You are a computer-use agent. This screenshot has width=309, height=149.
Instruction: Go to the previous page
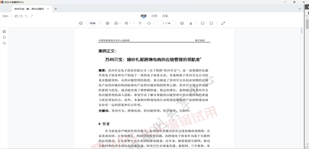149,23
